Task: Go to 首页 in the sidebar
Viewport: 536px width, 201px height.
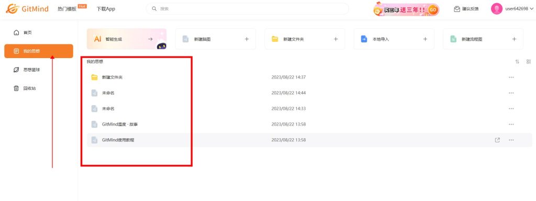Action: (x=39, y=32)
